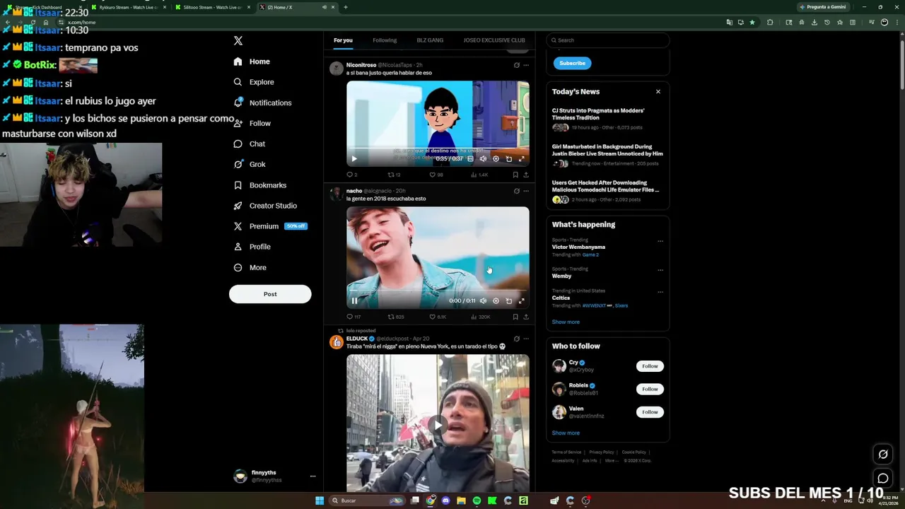Open the finnyyths account options menu
Viewport: 905px width, 509px height.
coord(313,476)
